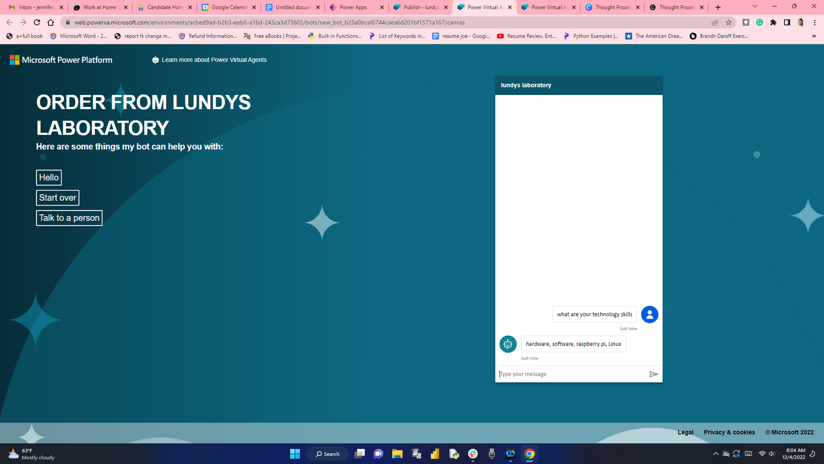
Task: Click the Start over suggestion button
Action: click(x=57, y=198)
